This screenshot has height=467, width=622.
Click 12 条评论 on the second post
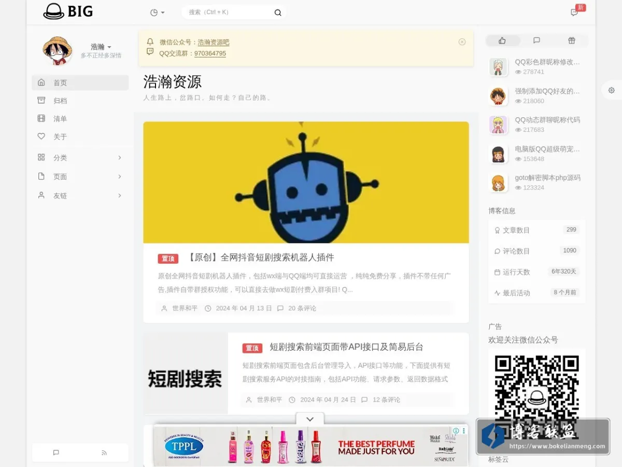387,400
